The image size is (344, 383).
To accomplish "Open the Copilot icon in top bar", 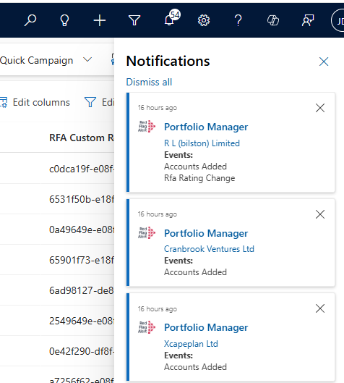I will coord(273,20).
